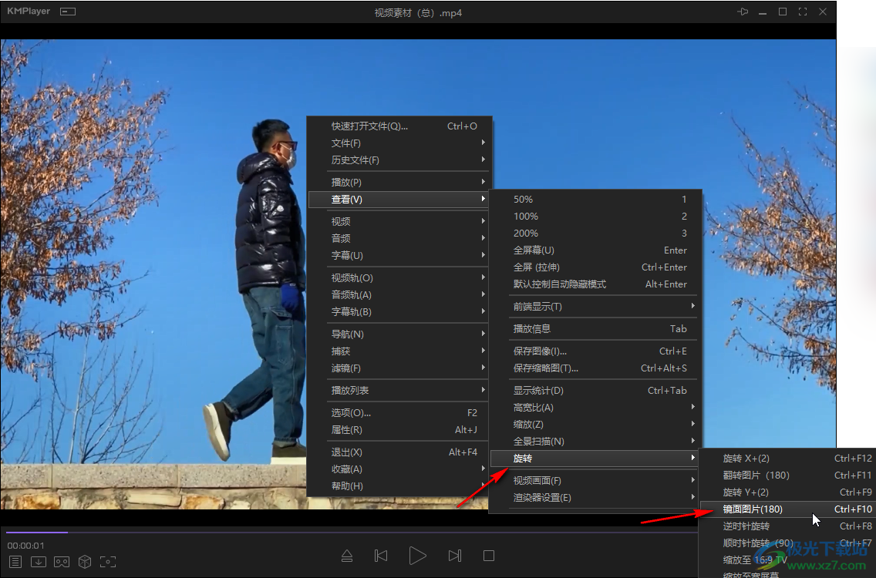Set view size to 200%
876x578 pixels.
coord(595,234)
